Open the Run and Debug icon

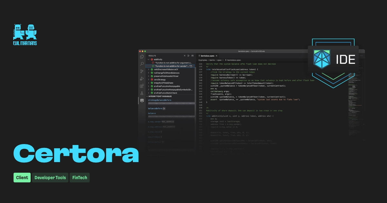coord(142,79)
